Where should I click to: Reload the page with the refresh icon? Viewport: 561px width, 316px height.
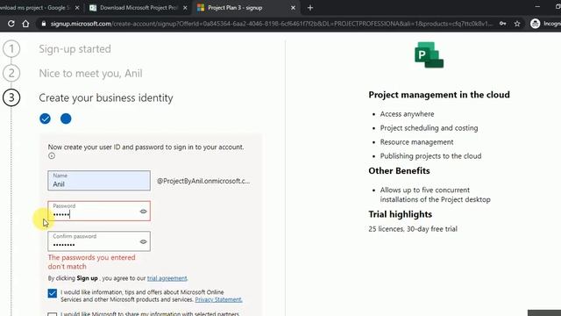coord(11,24)
